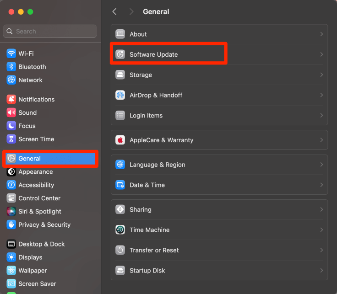337x294 pixels.
Task: Click the Startup Disk icon
Action: click(x=120, y=270)
